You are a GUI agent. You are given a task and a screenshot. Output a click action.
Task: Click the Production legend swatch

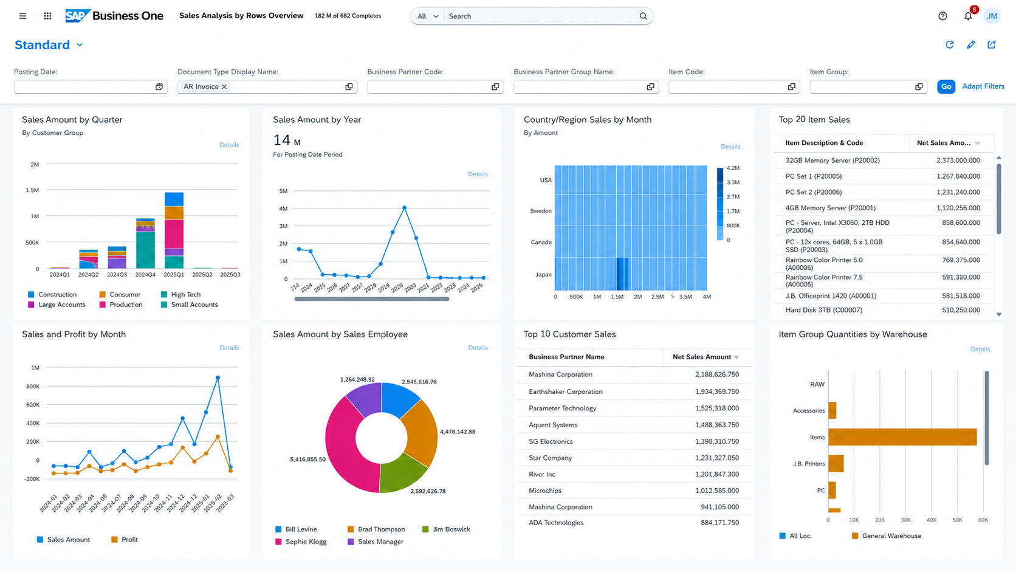(x=103, y=305)
